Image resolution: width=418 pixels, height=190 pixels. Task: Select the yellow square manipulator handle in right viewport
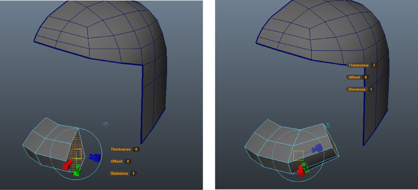[x=298, y=156]
